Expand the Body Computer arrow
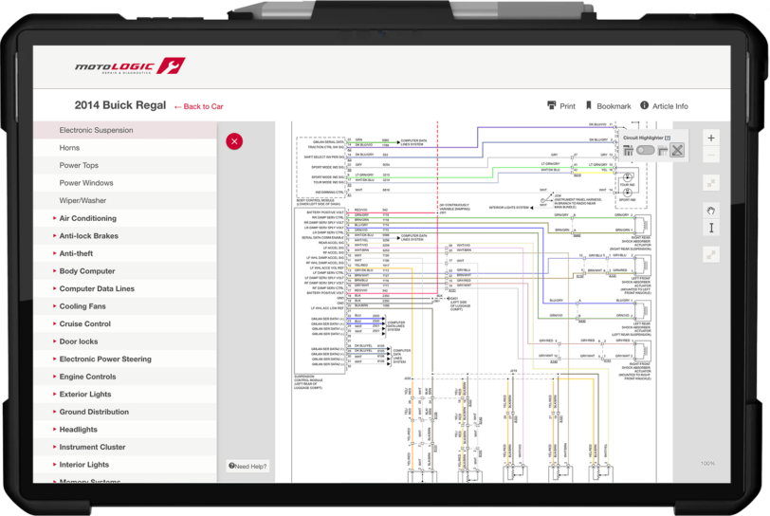This screenshot has height=516, width=770. [54, 270]
